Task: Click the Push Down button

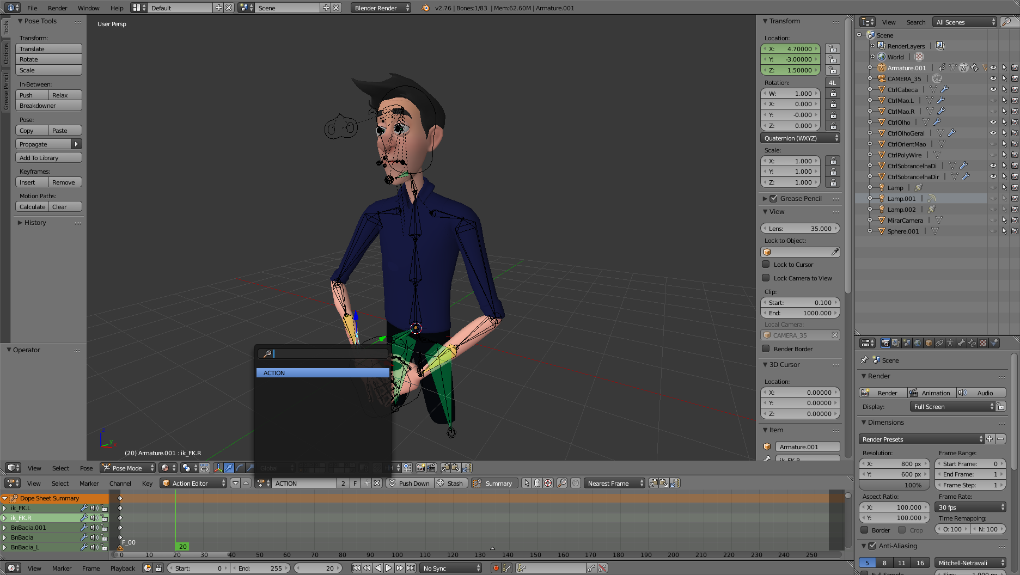Action: coord(409,484)
